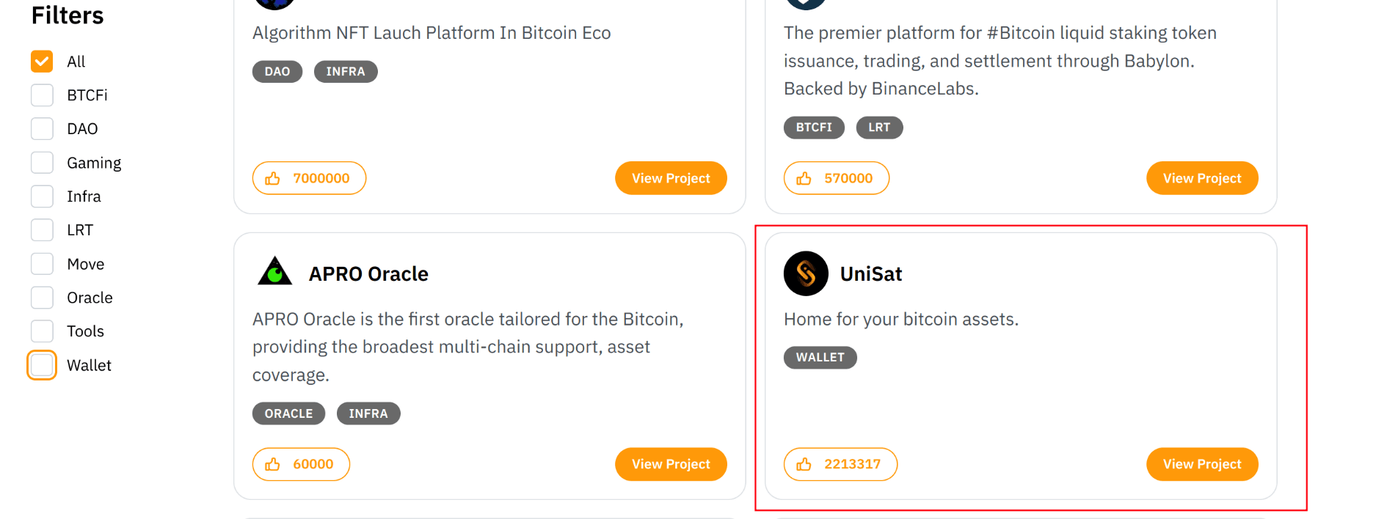The height and width of the screenshot is (519, 1376).
Task: Click the WALLET tag on UniSat
Action: pyautogui.click(x=820, y=358)
